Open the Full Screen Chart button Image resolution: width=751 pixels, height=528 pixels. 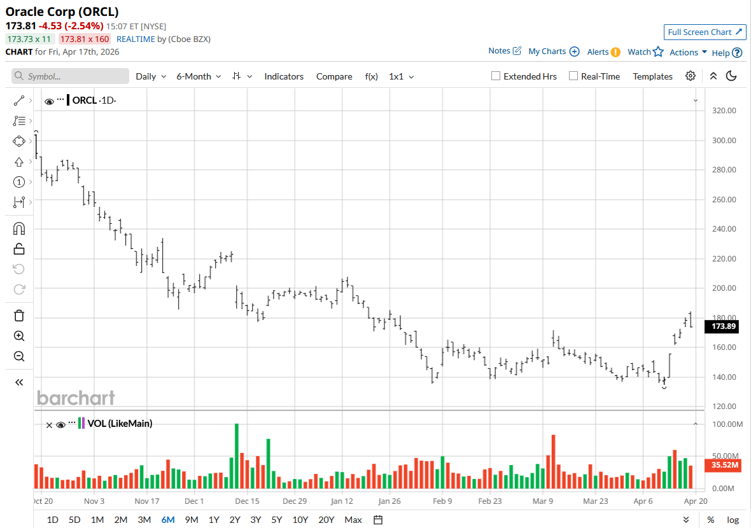(705, 32)
